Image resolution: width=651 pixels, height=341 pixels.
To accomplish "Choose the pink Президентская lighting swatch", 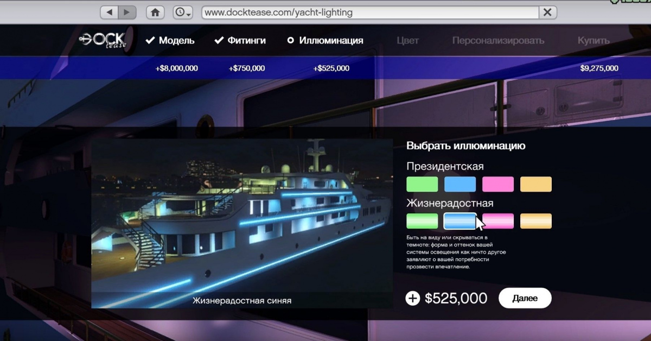I will click(x=498, y=184).
